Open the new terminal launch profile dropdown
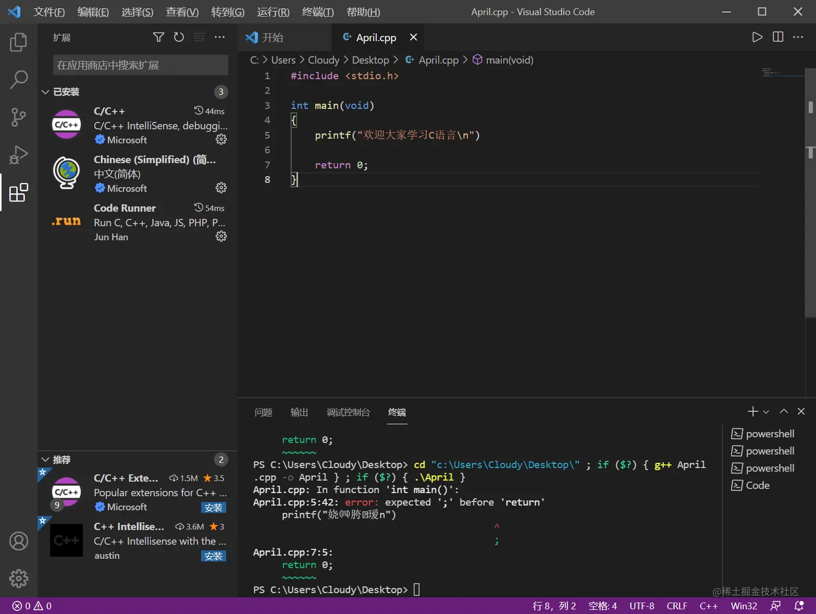 coord(766,412)
